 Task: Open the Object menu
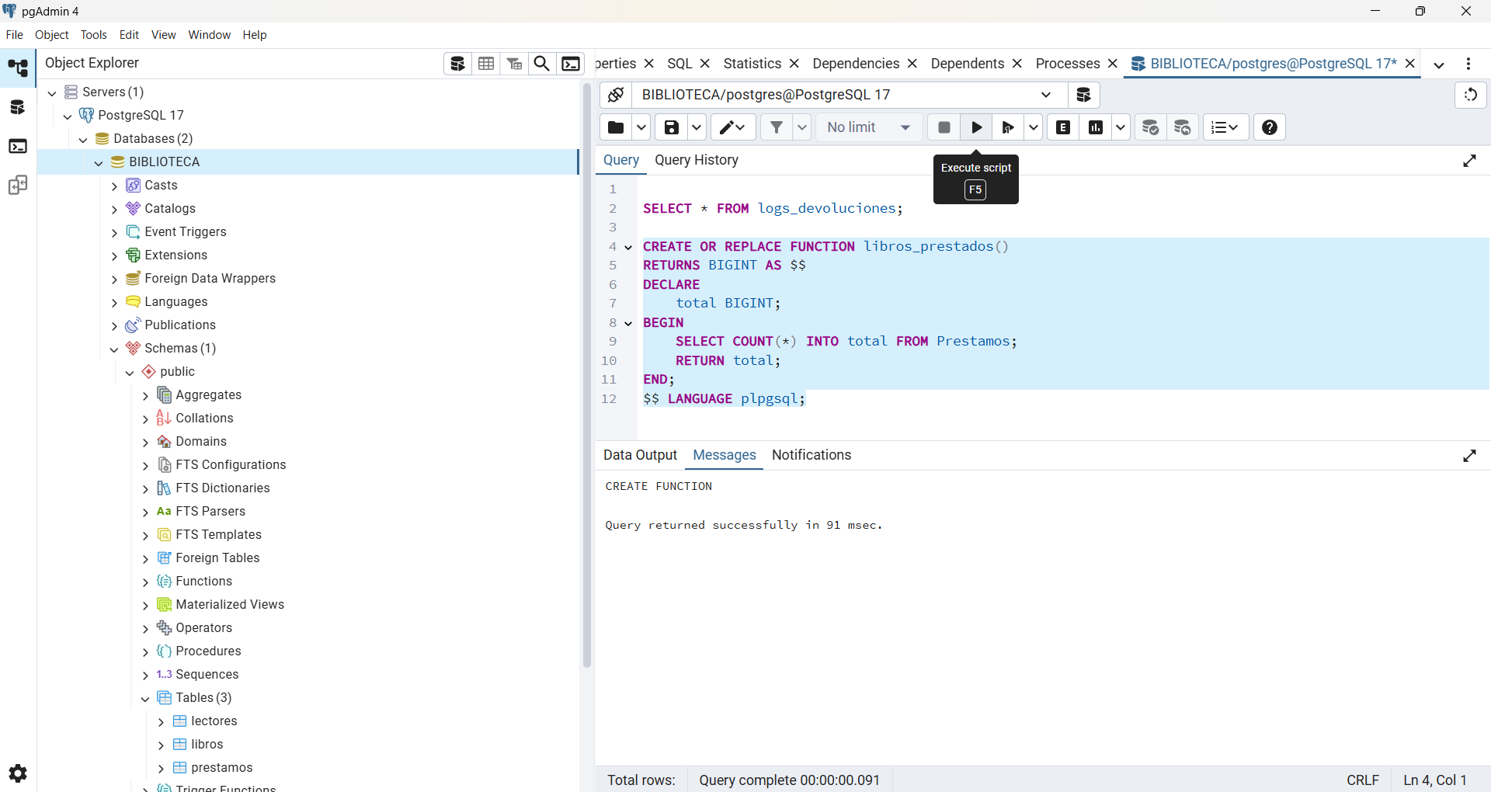click(52, 35)
